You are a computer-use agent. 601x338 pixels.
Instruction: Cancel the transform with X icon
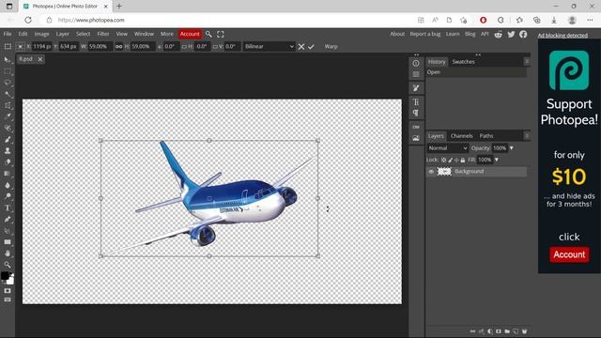click(x=301, y=46)
